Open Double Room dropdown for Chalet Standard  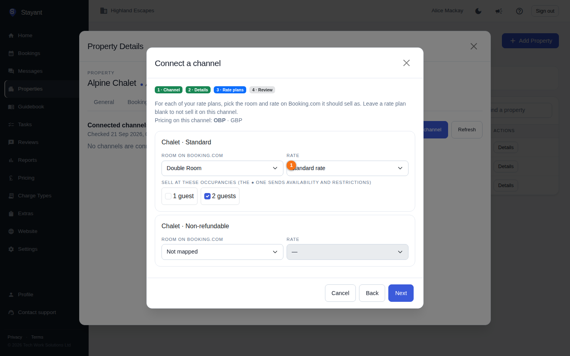click(x=222, y=168)
